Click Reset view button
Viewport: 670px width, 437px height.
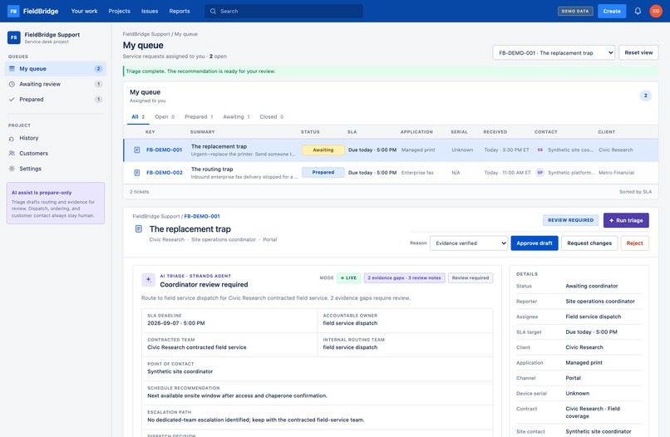pyautogui.click(x=638, y=52)
